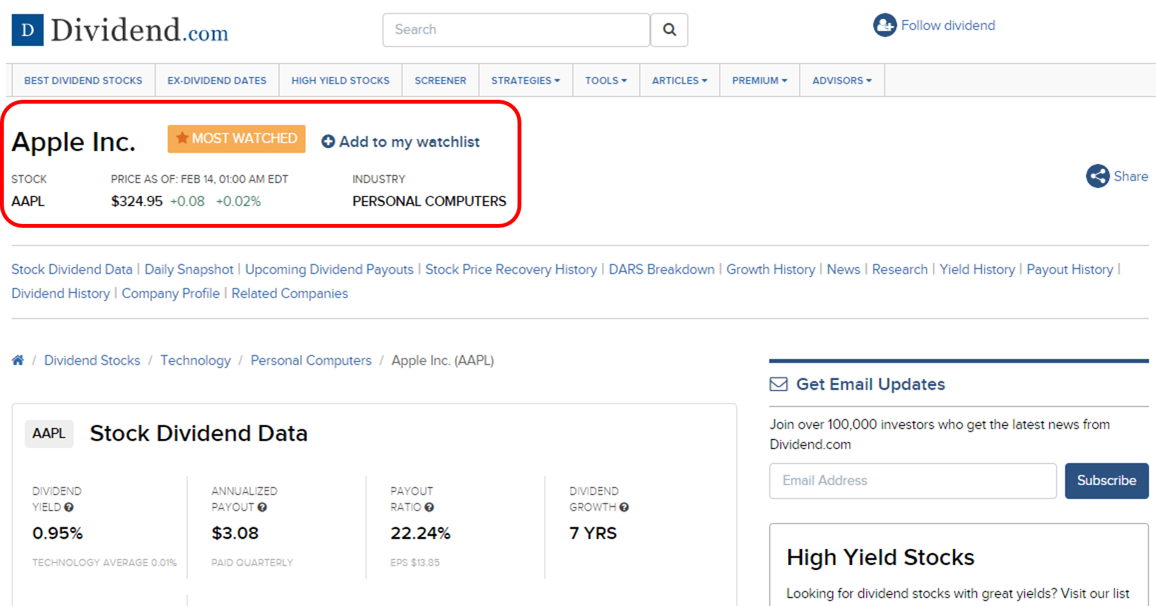Click the Follow dividend user icon
This screenshot has width=1156, height=606.
pyautogui.click(x=885, y=26)
